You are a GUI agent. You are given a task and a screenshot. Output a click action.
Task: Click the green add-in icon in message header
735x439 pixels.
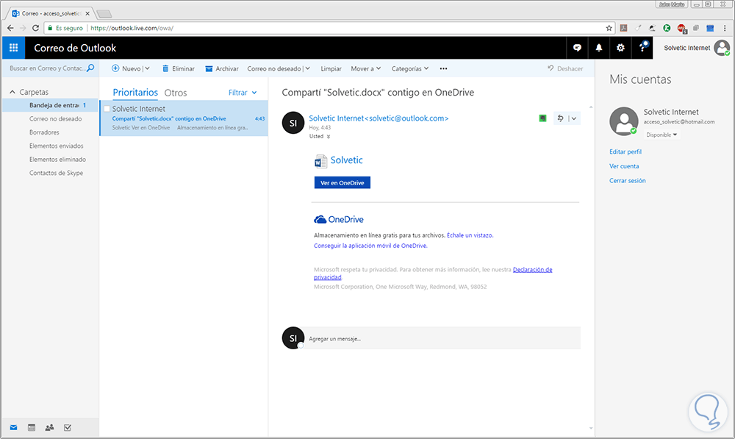(x=542, y=118)
